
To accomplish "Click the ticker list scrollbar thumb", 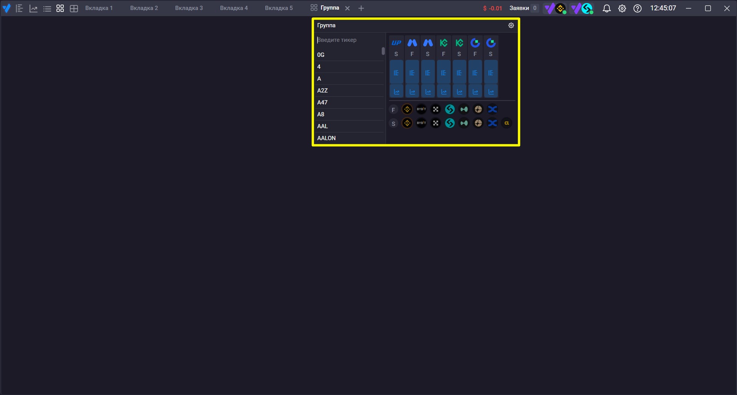I will 383,51.
